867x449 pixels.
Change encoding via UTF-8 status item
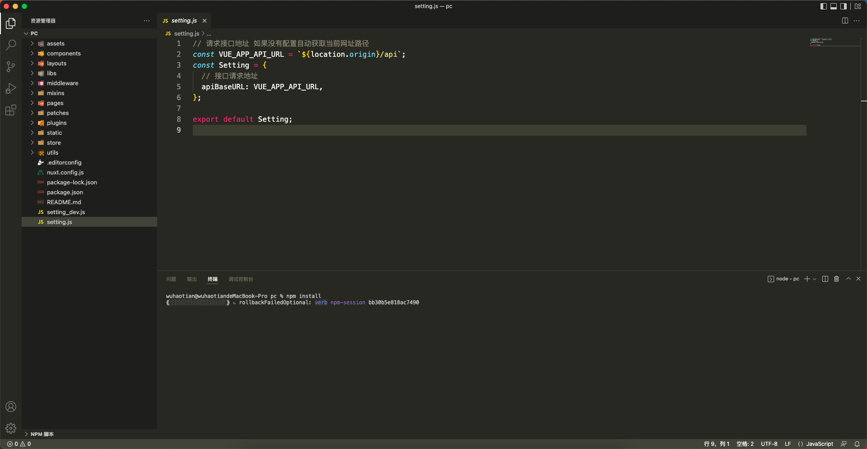[x=769, y=444]
